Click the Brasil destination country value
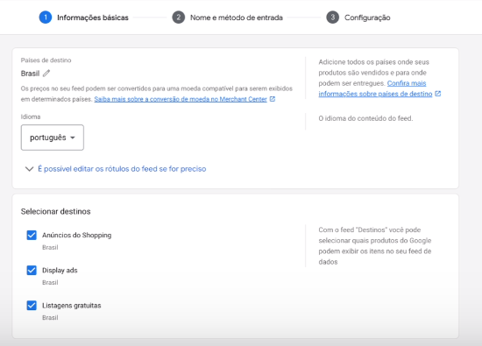This screenshot has height=346, width=482. click(x=30, y=74)
